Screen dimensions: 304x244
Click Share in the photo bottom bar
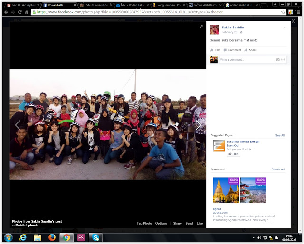point(177,223)
